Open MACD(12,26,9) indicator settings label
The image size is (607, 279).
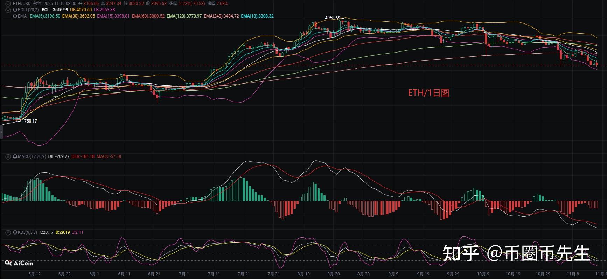[32, 156]
